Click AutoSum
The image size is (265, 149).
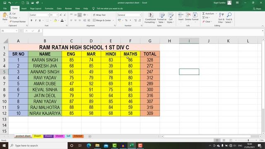point(208,14)
